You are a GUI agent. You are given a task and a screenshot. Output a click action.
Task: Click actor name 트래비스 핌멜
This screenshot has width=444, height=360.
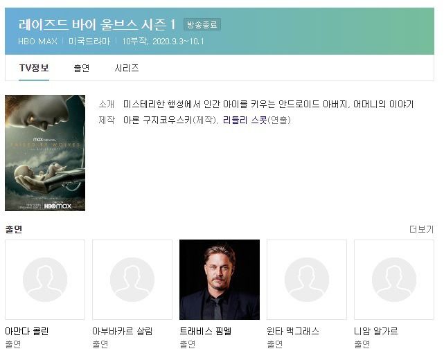(x=206, y=331)
